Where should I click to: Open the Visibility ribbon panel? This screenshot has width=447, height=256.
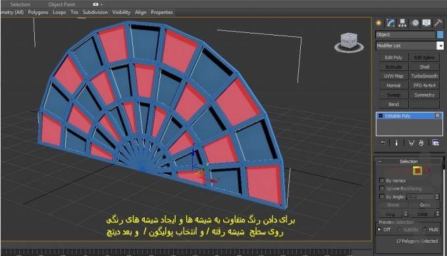coord(121,13)
